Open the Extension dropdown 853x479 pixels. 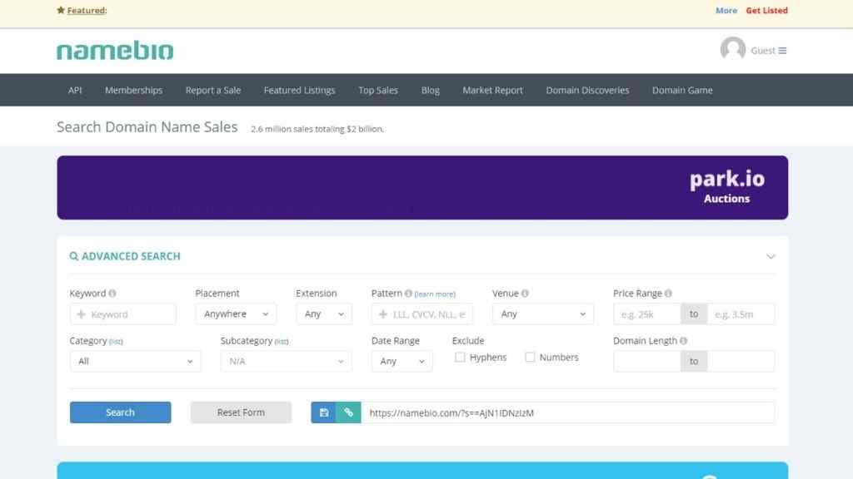[x=324, y=314]
